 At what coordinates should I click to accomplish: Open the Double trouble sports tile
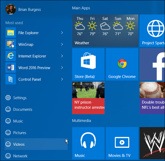point(152,98)
